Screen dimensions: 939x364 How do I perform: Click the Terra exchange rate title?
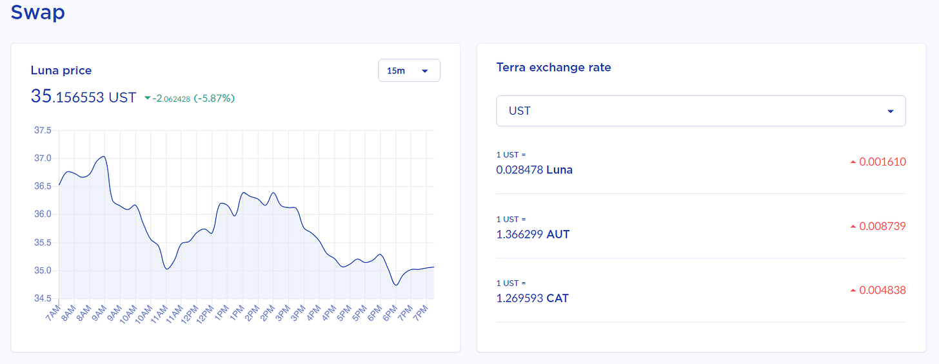tap(553, 68)
